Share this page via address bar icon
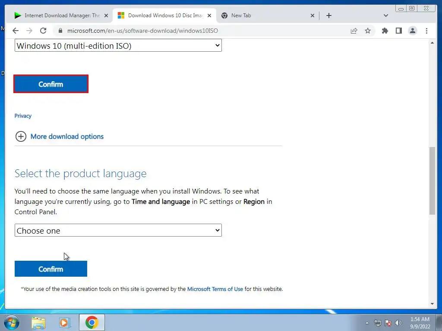 [354, 31]
